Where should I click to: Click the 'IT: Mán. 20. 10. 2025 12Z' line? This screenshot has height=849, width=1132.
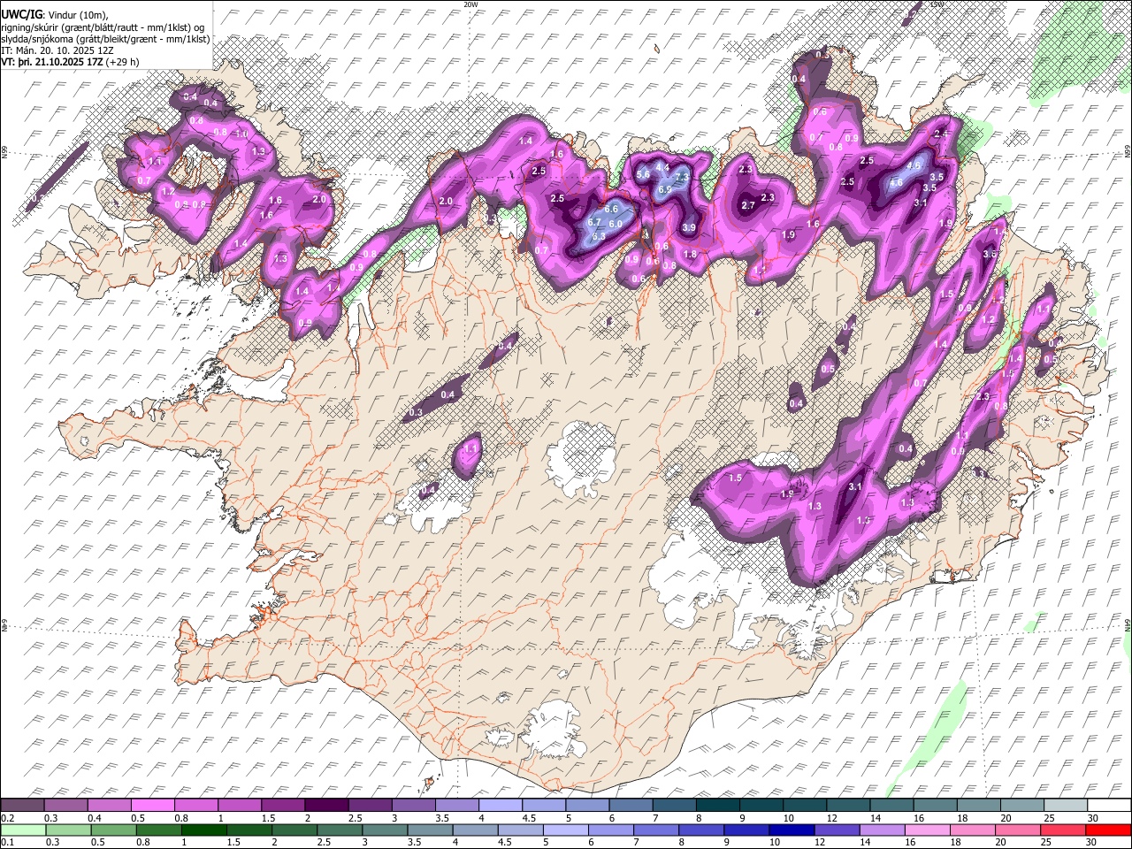pos(58,50)
